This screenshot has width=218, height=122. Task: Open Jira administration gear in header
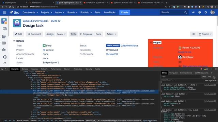[206, 13]
